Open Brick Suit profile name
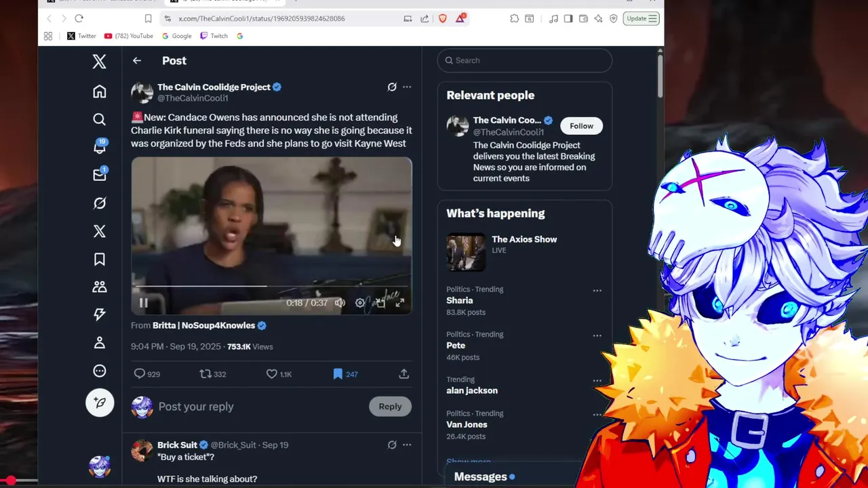 click(x=177, y=445)
